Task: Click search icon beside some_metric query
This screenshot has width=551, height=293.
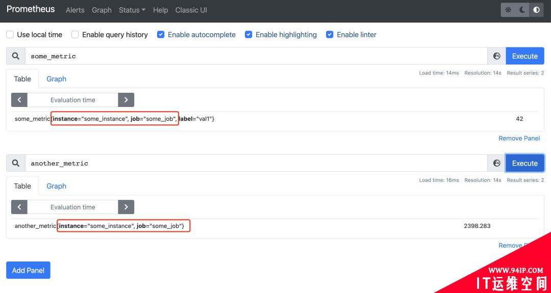Action: click(16, 56)
